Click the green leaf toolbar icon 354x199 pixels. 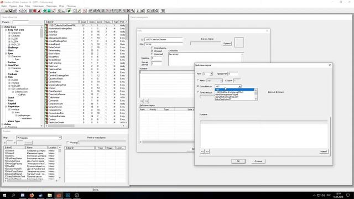69,11
